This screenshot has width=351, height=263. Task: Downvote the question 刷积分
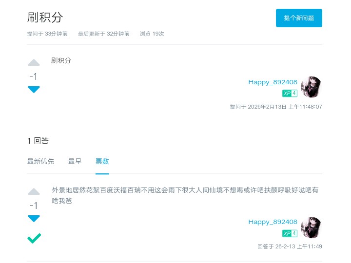tap(34, 89)
